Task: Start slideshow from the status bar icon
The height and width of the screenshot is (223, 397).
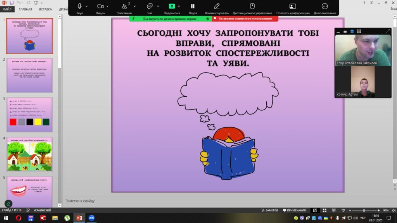Action: click(x=343, y=210)
